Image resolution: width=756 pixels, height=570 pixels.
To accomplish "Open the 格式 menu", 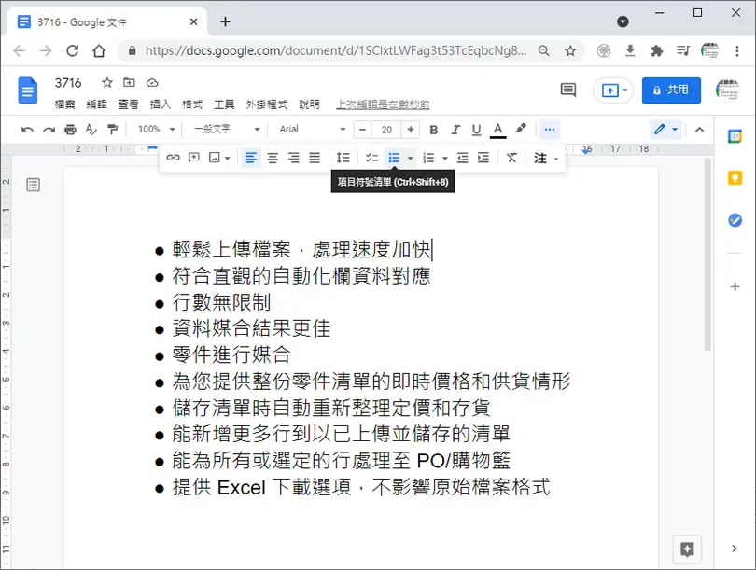I will point(192,104).
